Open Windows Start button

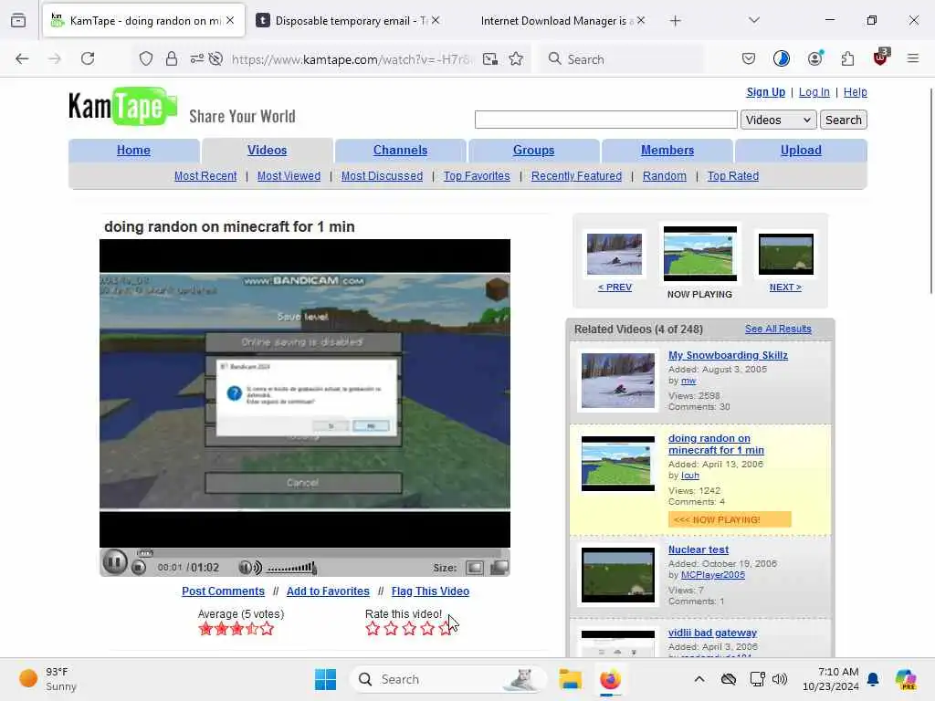(x=326, y=679)
